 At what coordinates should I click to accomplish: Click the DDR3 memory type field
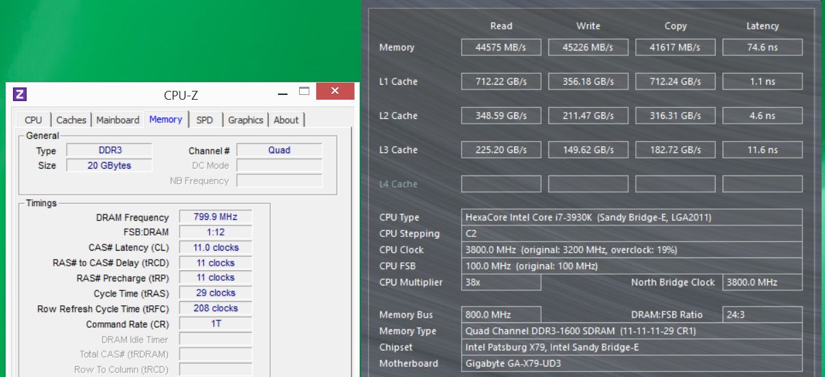(109, 150)
